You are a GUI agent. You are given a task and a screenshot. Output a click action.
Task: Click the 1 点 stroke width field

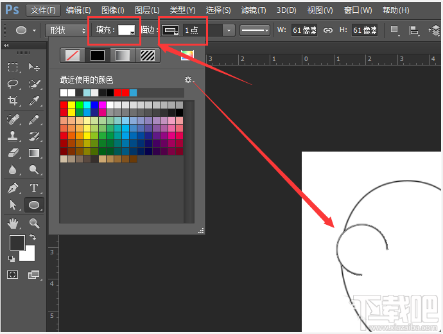[x=203, y=30]
